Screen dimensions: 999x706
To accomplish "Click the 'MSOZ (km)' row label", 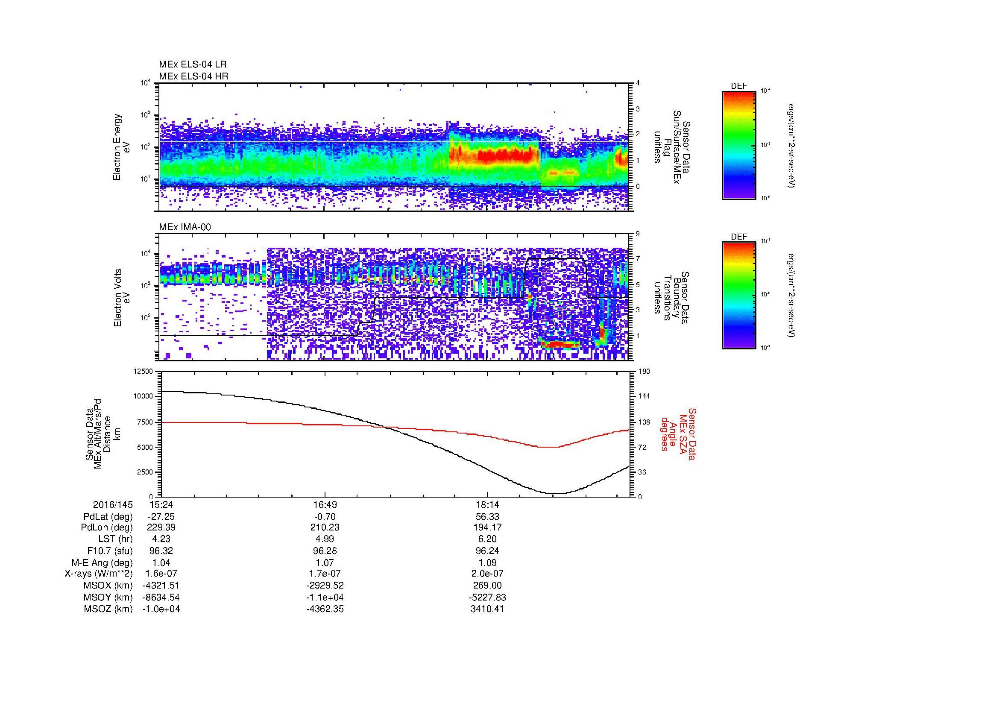I will tap(108, 609).
